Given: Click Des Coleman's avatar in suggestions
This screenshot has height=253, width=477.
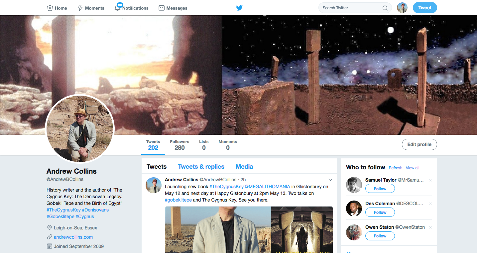Looking at the screenshot, I should 354,209.
